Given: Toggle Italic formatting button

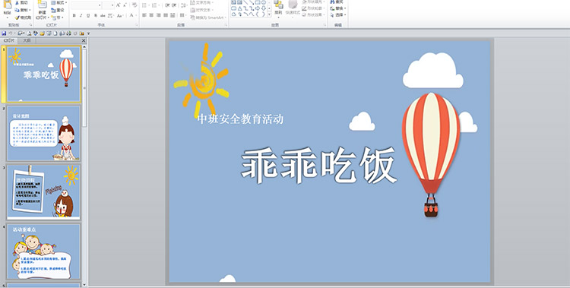Looking at the screenshot, I should pyautogui.click(x=81, y=15).
